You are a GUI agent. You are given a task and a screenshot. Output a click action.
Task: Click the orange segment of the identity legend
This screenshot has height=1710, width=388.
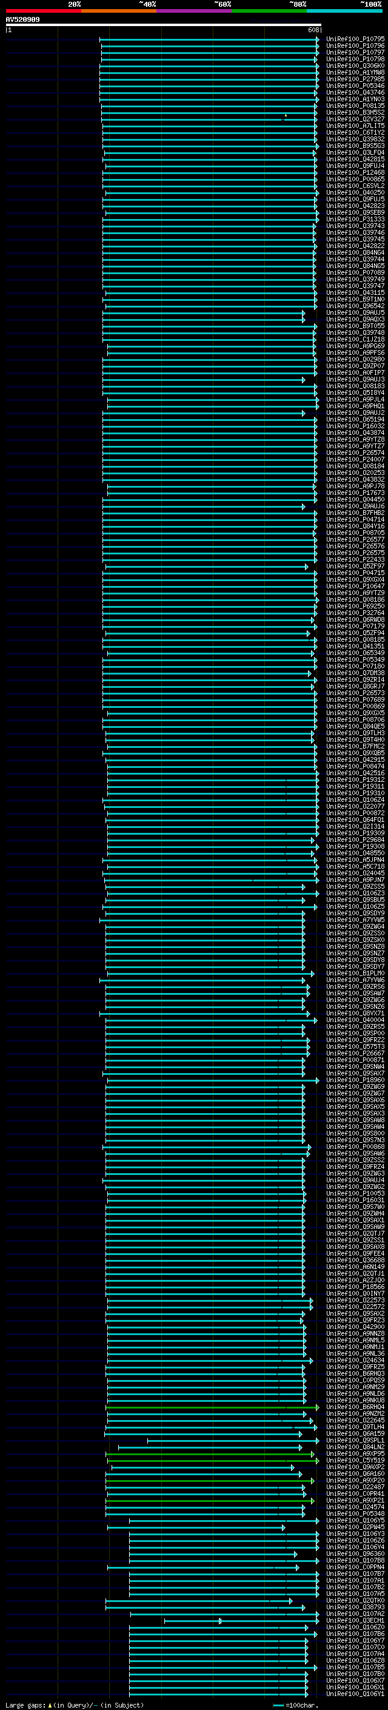(119, 11)
